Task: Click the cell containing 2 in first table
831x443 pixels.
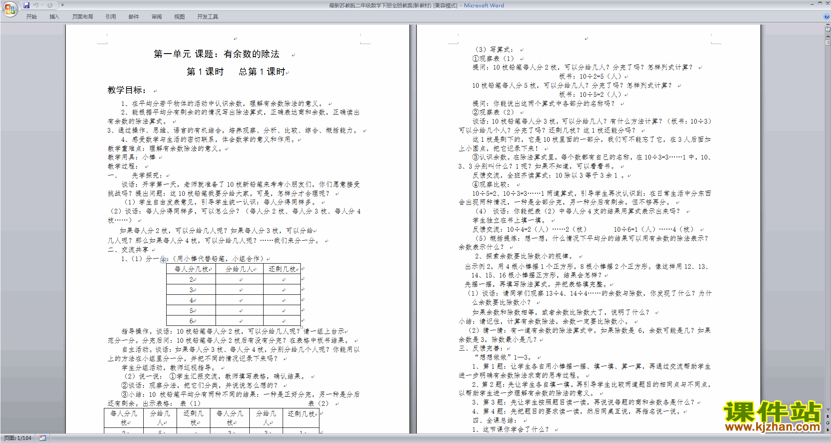Action: point(191,280)
